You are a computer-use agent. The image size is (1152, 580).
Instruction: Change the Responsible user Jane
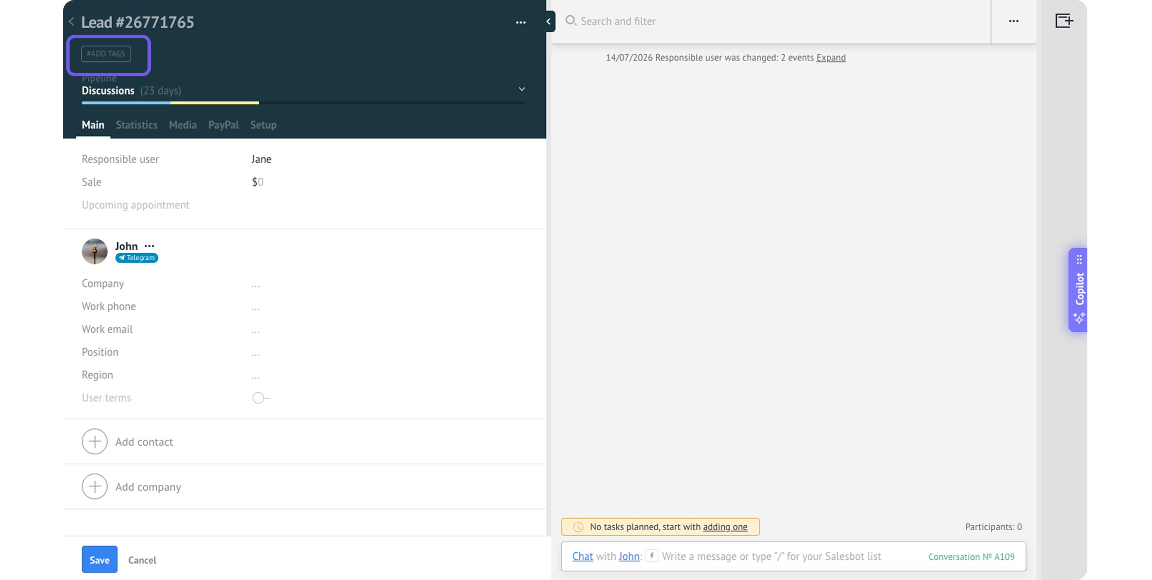tap(261, 159)
